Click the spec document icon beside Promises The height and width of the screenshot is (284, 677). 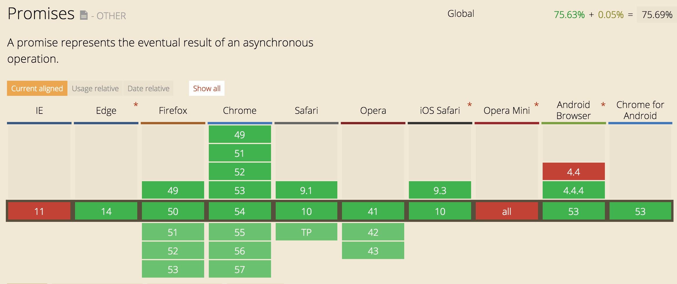84,15
